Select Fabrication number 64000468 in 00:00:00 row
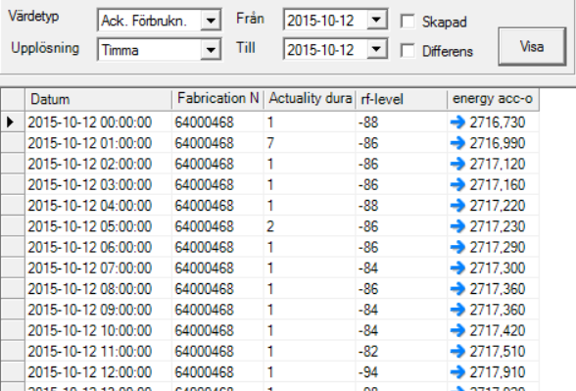This screenshot has height=391, width=576. [x=217, y=122]
